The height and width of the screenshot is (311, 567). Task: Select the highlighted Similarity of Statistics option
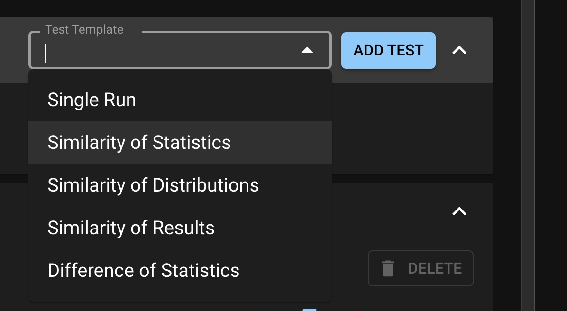(139, 143)
